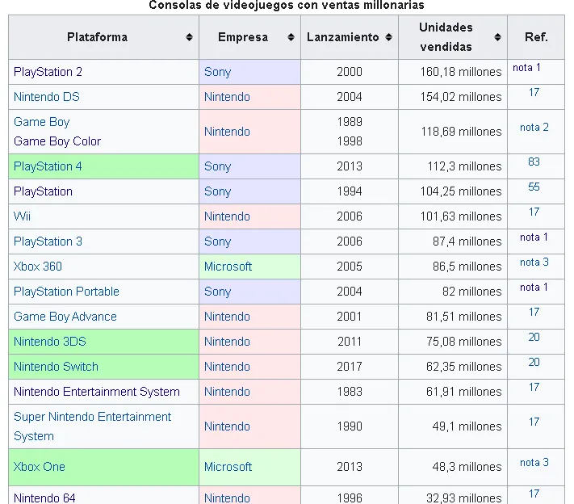The width and height of the screenshot is (574, 504).
Task: Click Nintendo in the Game Boy row
Action: [227, 132]
